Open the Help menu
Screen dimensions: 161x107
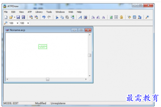79,12
